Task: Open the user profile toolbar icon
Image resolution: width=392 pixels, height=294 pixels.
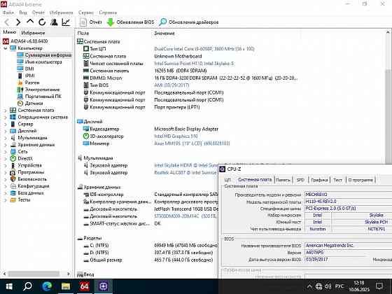Action: click(x=54, y=22)
